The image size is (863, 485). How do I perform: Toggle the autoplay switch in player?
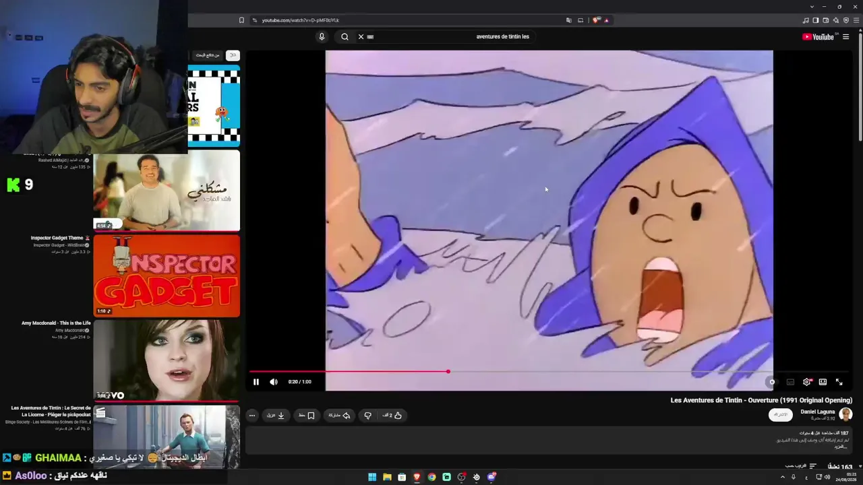pos(771,382)
